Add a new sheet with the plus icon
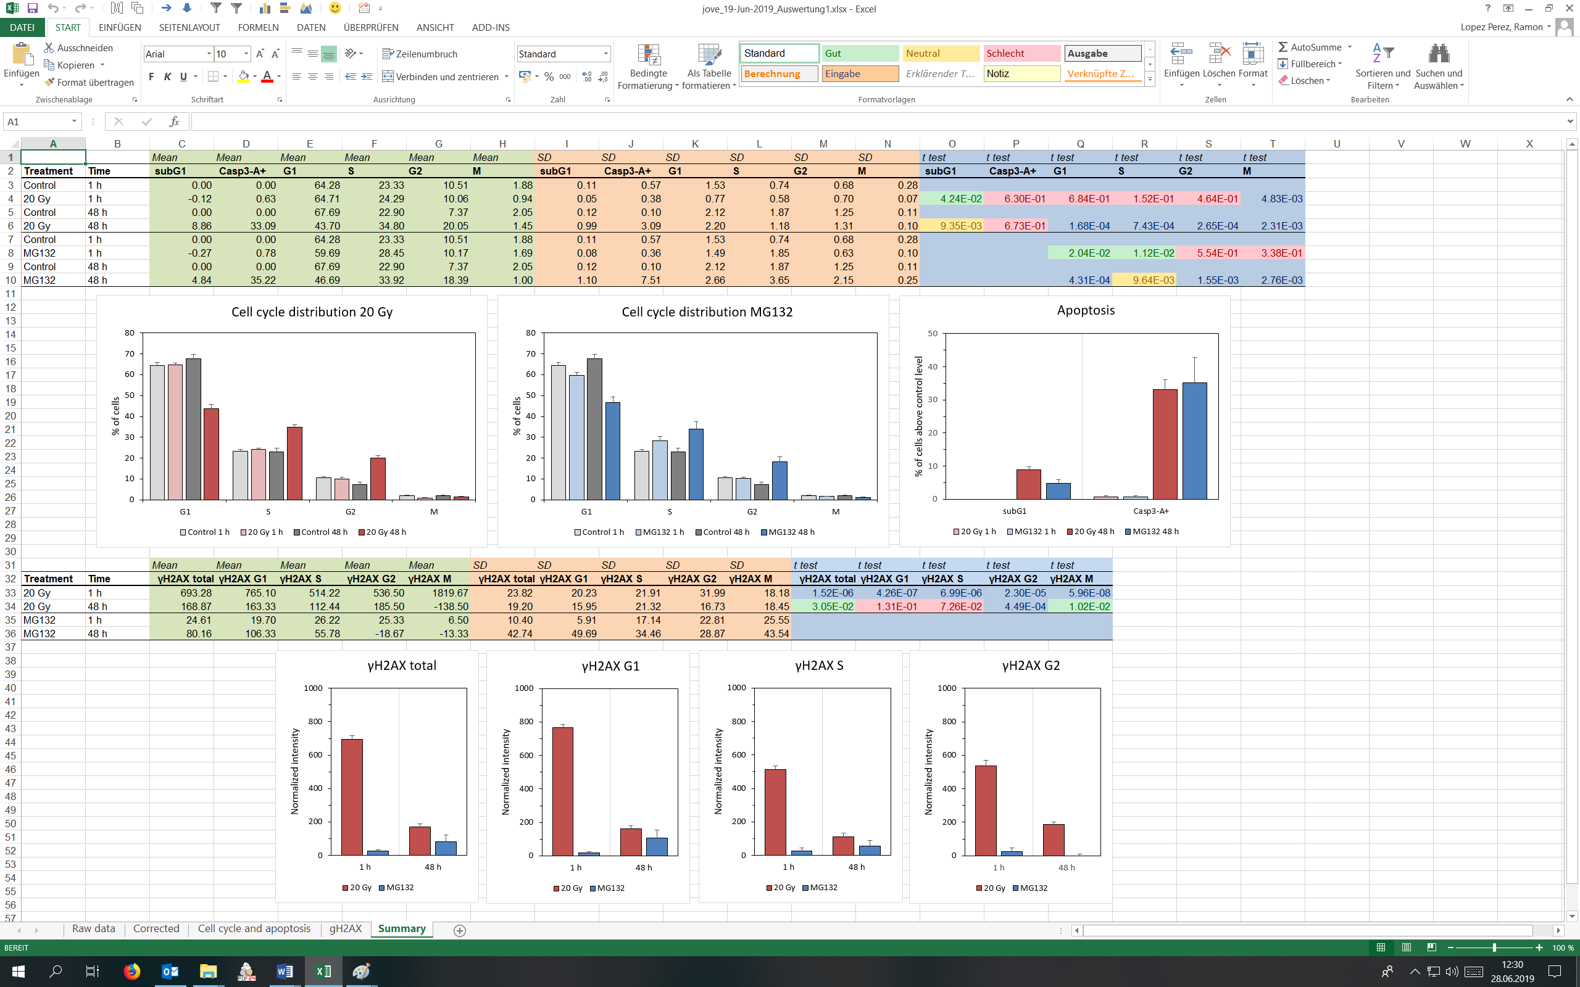The height and width of the screenshot is (987, 1580). coord(460,930)
